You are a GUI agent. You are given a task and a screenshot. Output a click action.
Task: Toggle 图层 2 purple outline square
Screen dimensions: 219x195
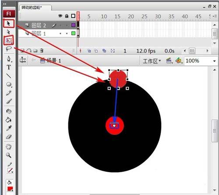pyautogui.click(x=73, y=25)
